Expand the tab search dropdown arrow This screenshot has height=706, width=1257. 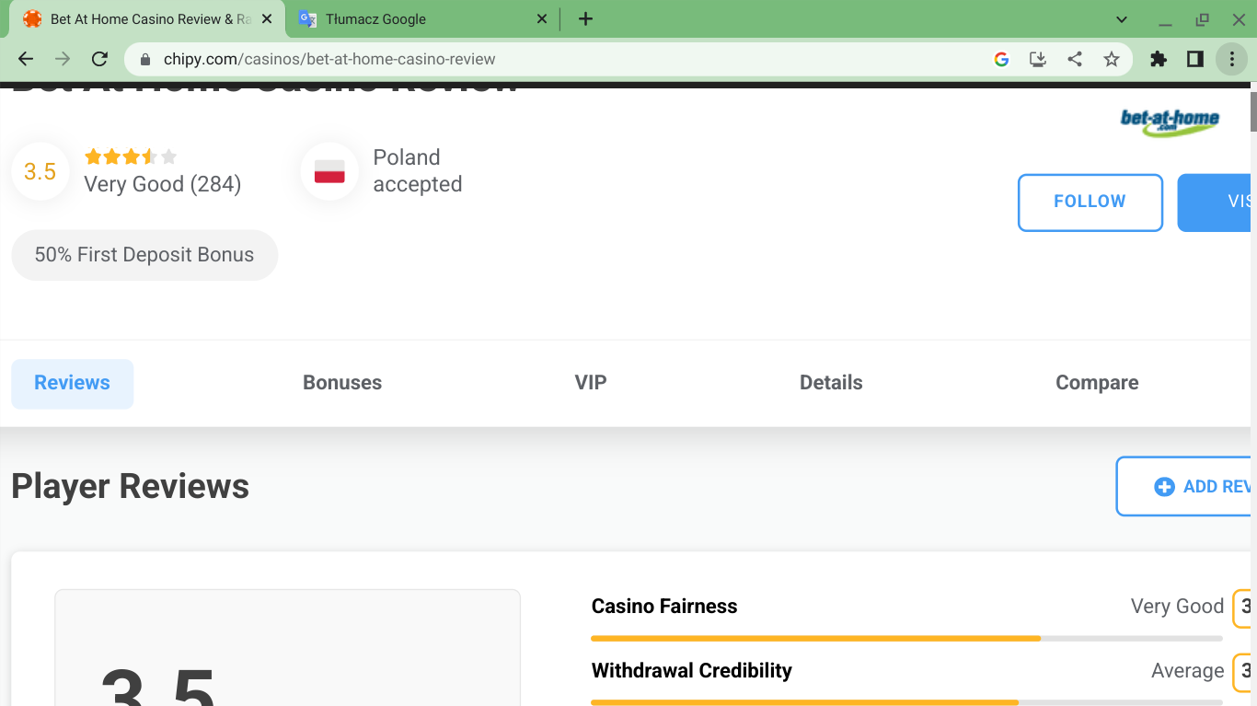1122,19
